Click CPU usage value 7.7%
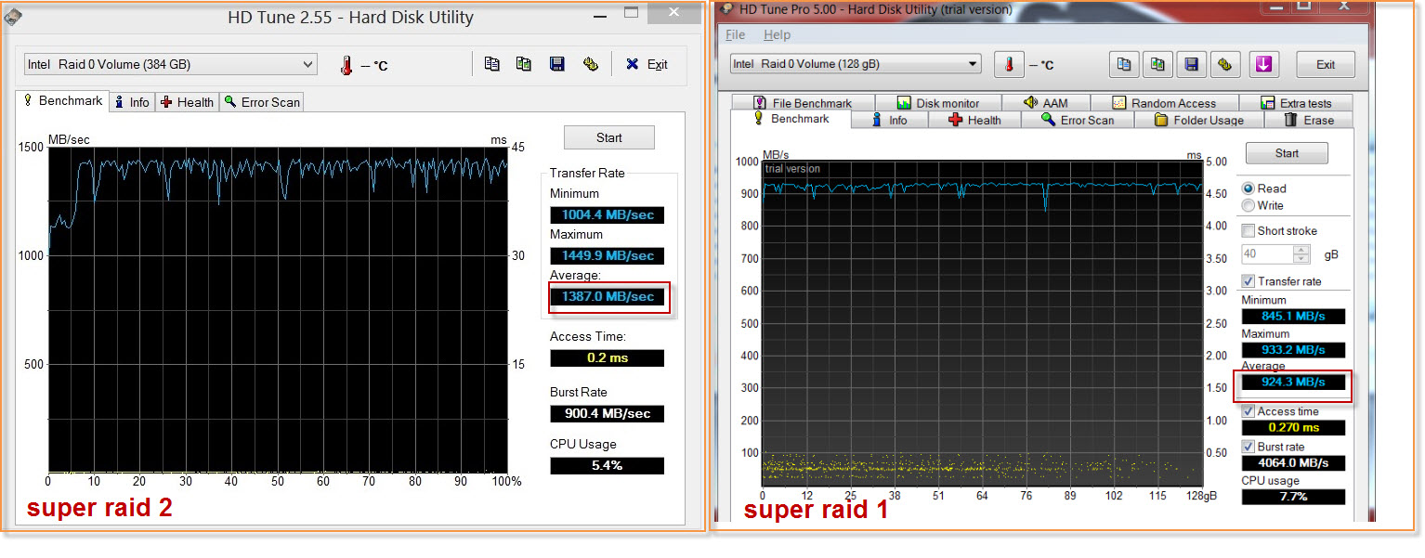This screenshot has height=558, width=1425. pos(1292,497)
